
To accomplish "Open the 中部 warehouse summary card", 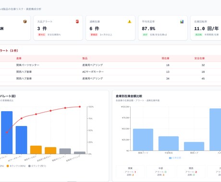I will tap(160, 171).
